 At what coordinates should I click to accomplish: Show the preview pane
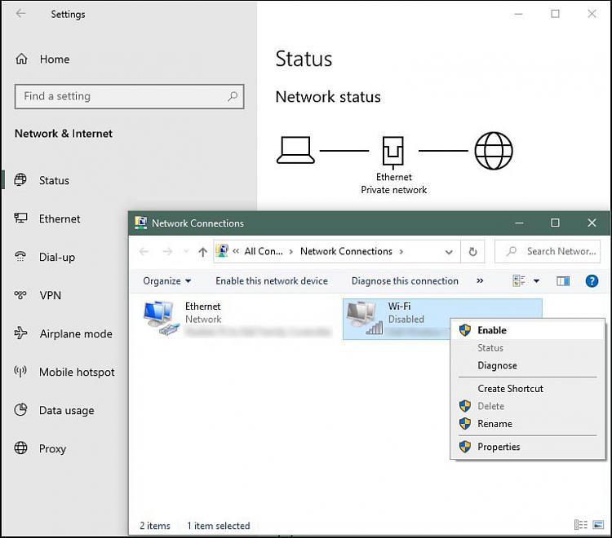pos(563,281)
